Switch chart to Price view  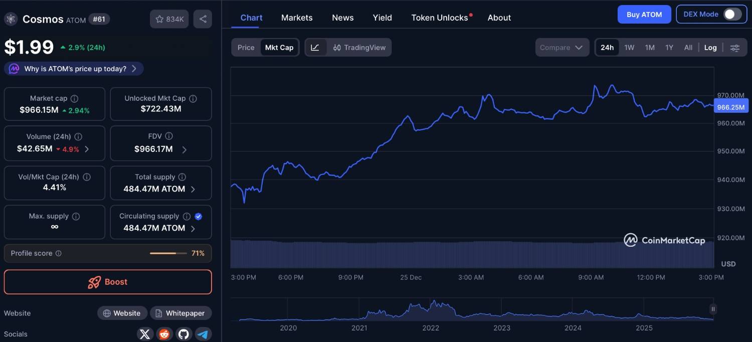click(x=246, y=48)
